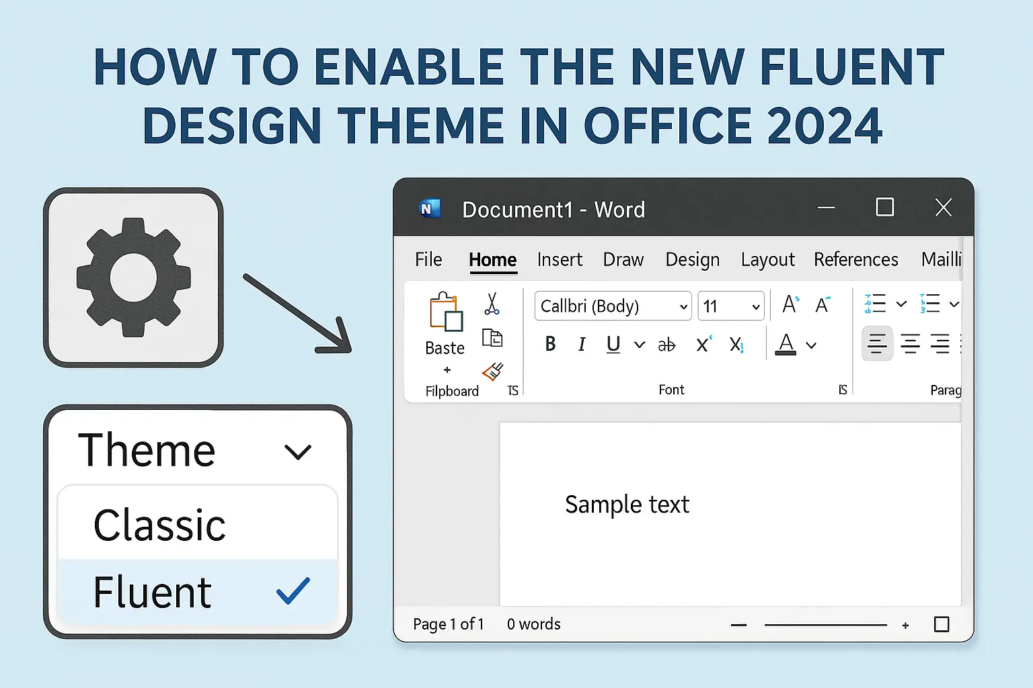Viewport: 1033px width, 688px height.
Task: Expand the Theme dropdown in the popup
Action: 298,451
